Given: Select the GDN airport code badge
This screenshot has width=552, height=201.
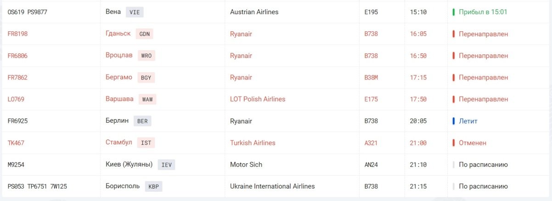Looking at the screenshot, I should 145,34.
